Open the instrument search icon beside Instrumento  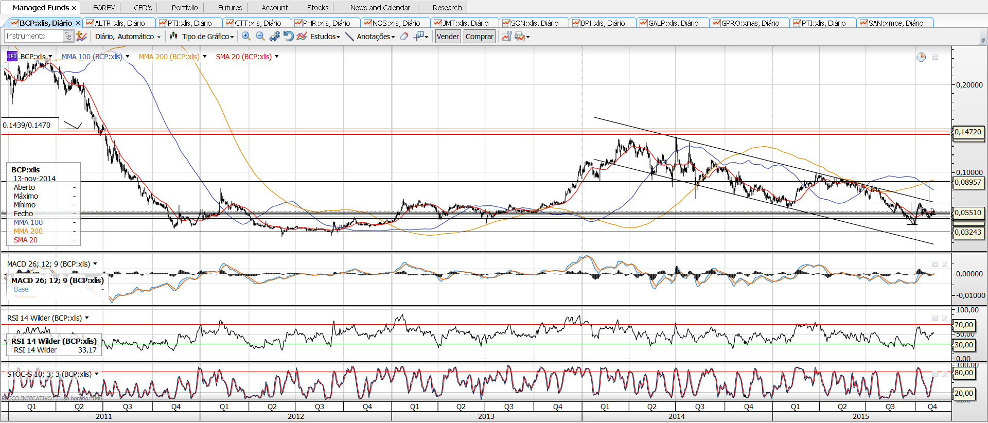click(67, 36)
